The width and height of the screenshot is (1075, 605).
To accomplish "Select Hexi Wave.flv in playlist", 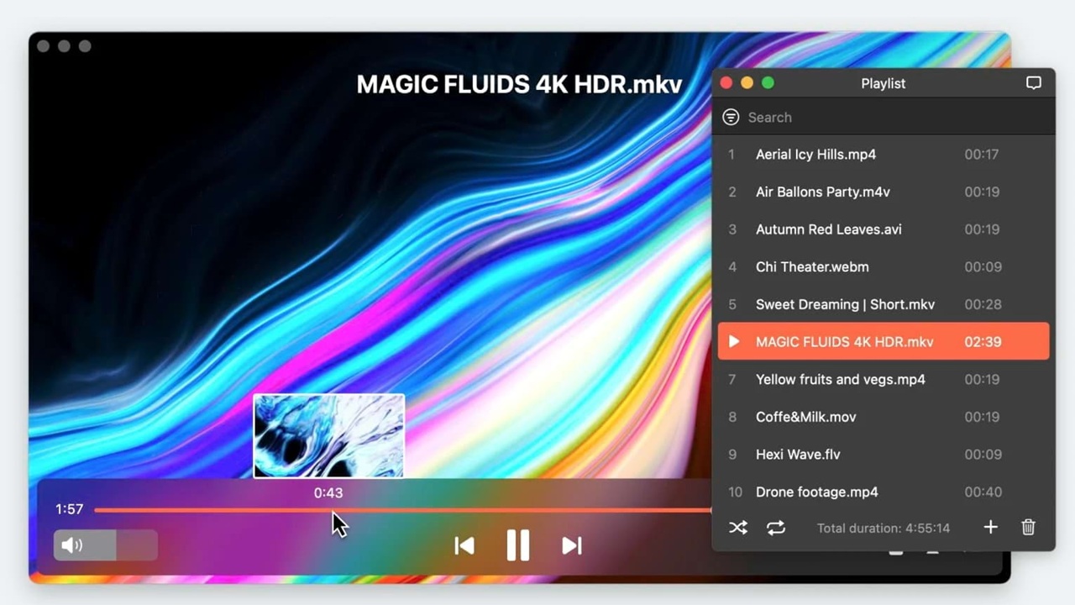I will pyautogui.click(x=798, y=455).
